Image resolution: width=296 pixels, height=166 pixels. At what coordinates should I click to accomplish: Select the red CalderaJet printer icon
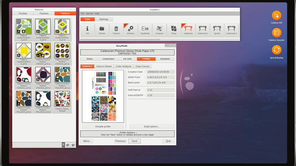point(188,30)
